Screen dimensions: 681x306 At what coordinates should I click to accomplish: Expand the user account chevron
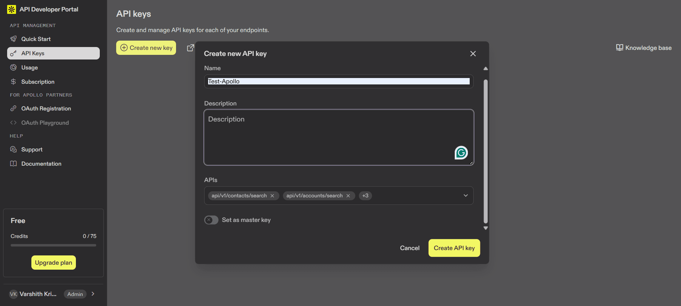(93, 294)
